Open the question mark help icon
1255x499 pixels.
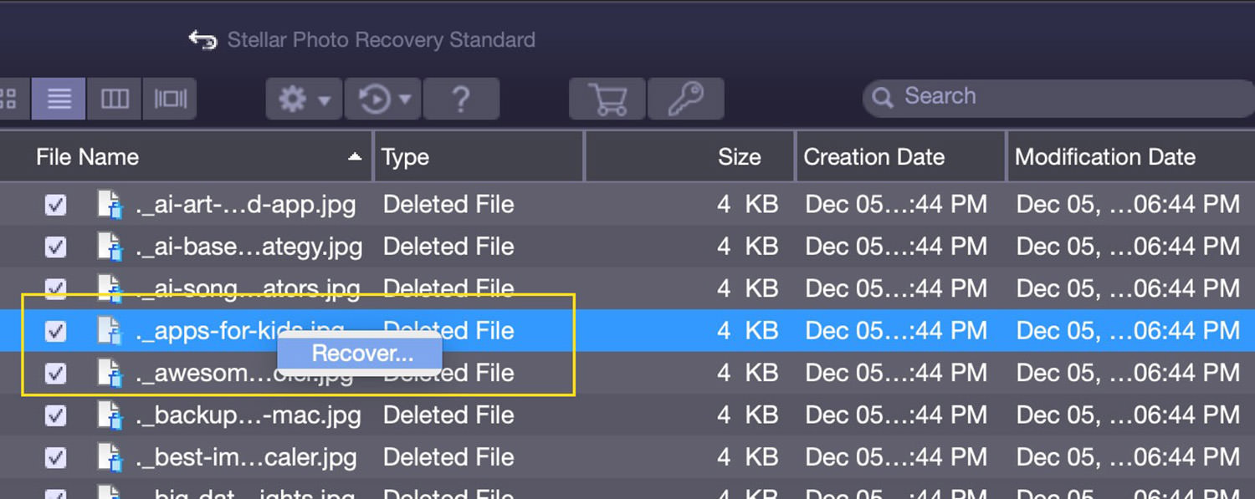(461, 99)
